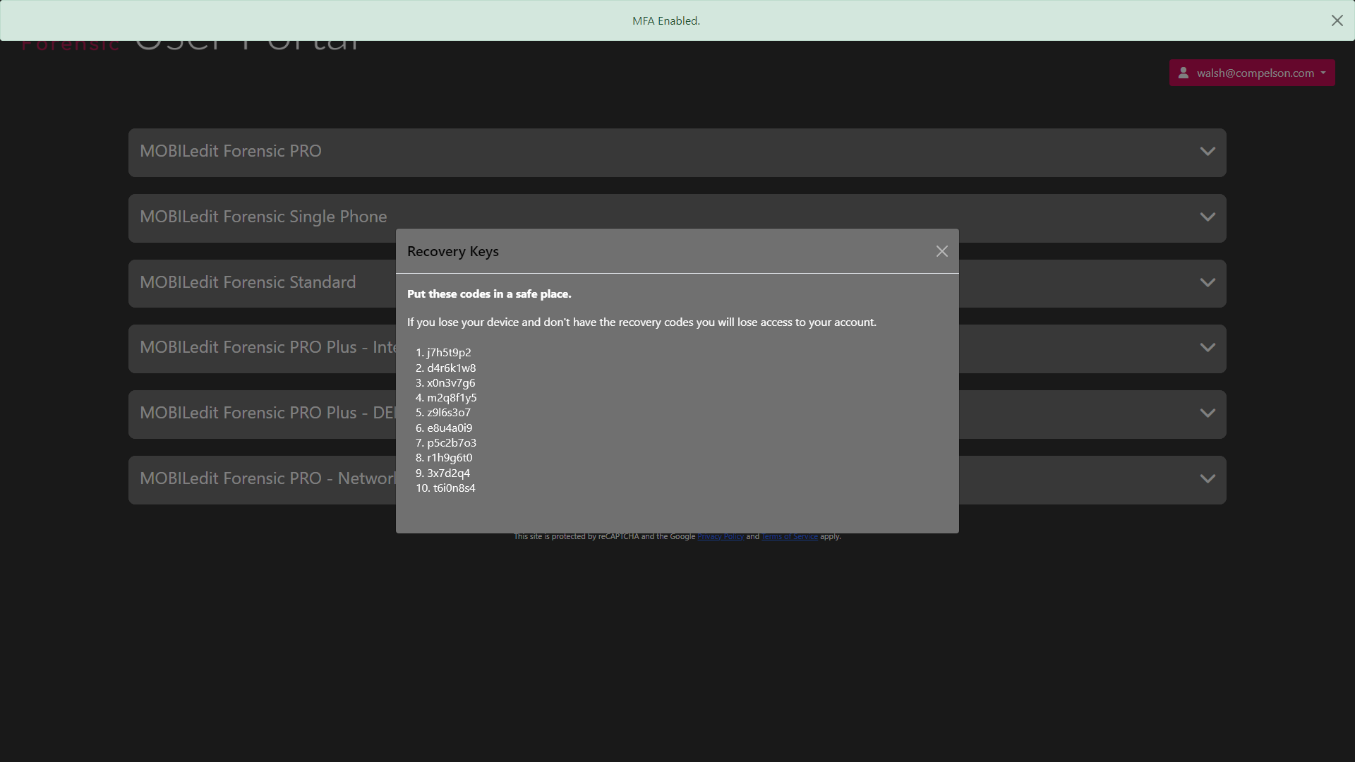Click the lost device warning sentence
Viewport: 1355px width, 762px height.
[x=642, y=322]
